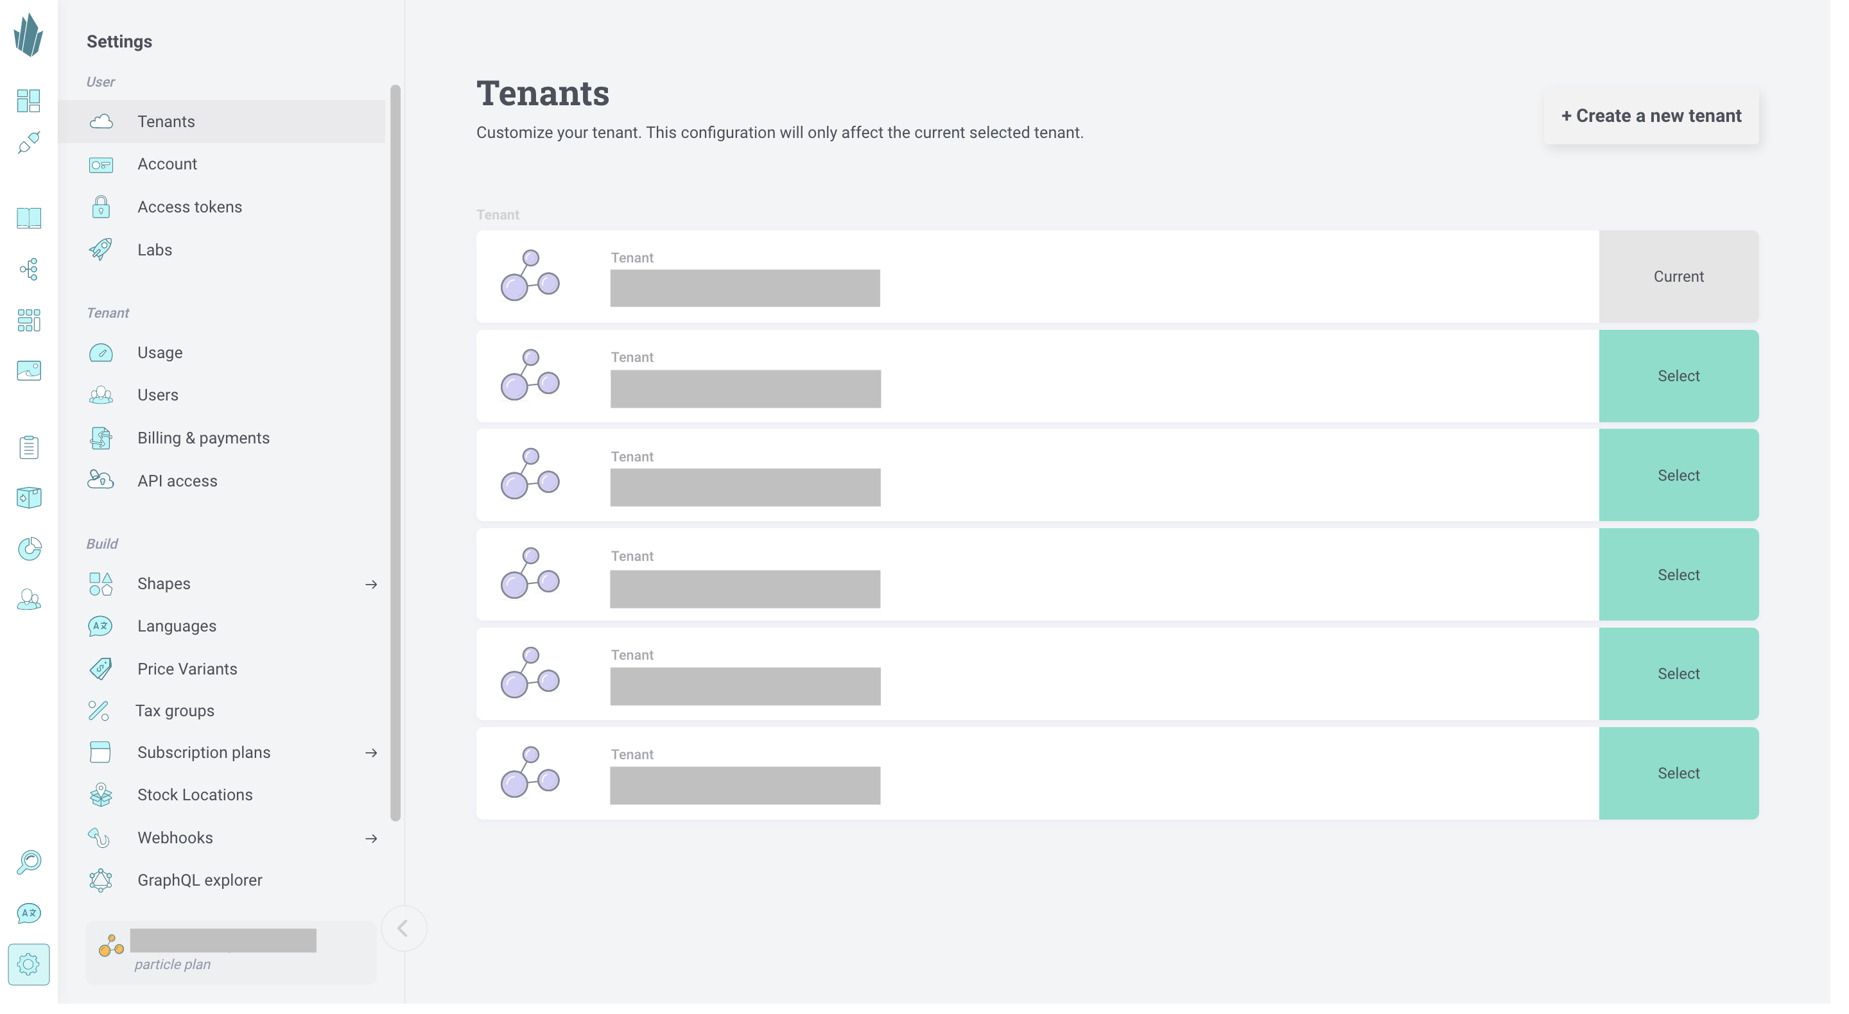Click the settings gear icon
This screenshot has width=1849, height=1014.
29,964
